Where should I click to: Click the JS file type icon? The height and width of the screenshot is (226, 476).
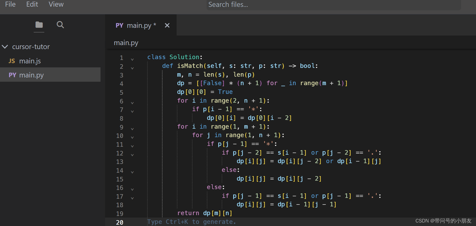pos(12,61)
